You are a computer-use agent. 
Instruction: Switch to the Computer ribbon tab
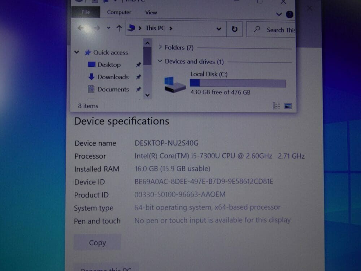(119, 12)
